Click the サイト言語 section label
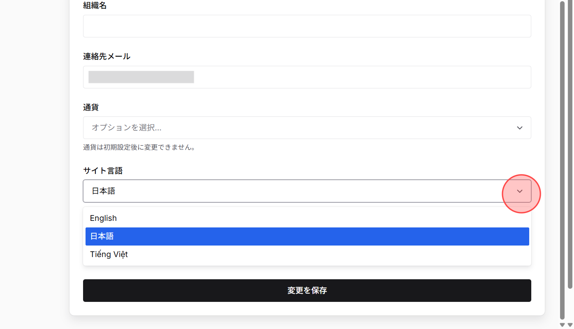This screenshot has height=329, width=574. click(103, 171)
